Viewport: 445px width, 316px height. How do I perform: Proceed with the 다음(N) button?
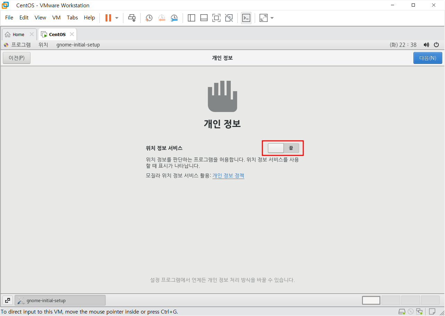pos(428,58)
